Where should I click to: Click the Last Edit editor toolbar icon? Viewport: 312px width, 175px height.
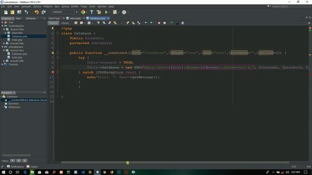click(x=76, y=23)
